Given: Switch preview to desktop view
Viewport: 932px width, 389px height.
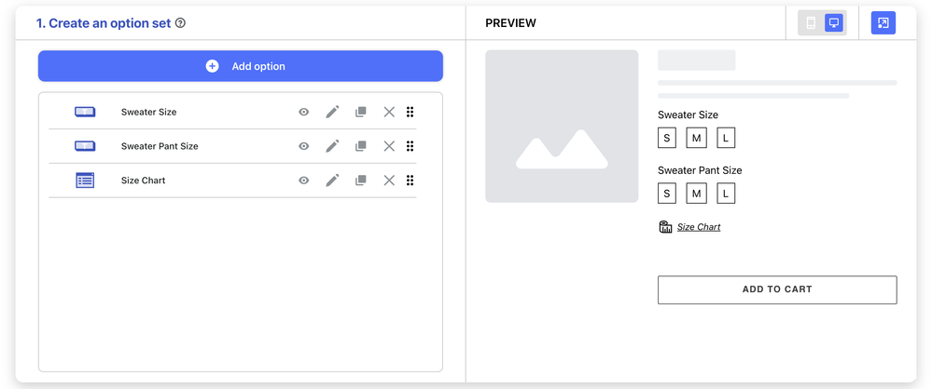Looking at the screenshot, I should coord(834,23).
